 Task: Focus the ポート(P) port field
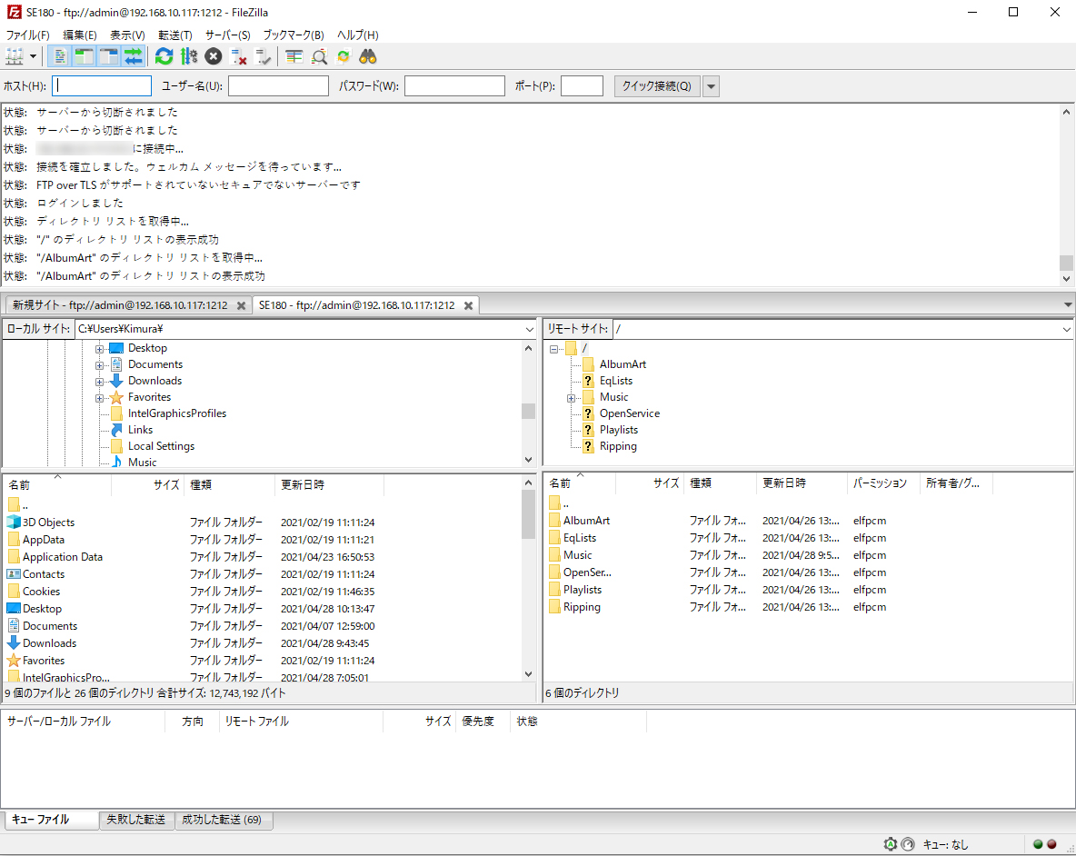(x=582, y=86)
